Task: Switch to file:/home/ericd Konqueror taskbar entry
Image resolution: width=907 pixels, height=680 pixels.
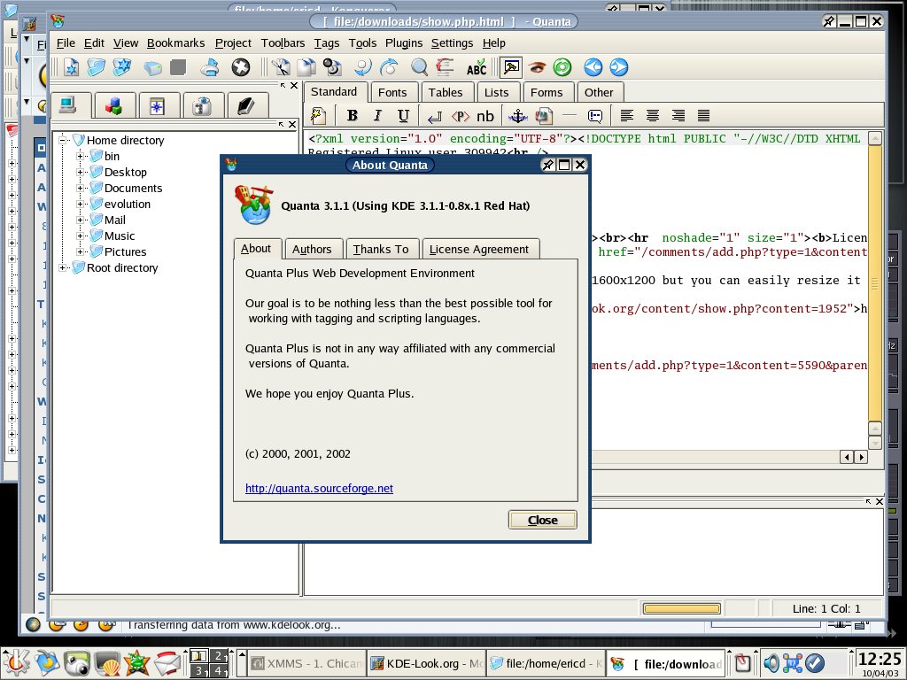Action: (x=546, y=664)
